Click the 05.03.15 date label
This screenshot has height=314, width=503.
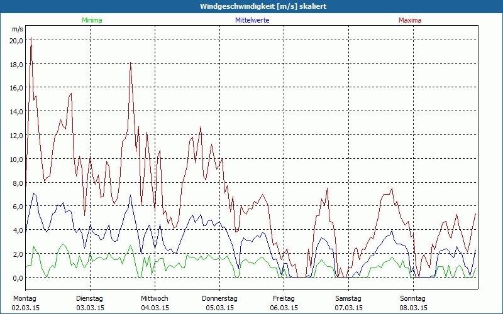tap(219, 308)
